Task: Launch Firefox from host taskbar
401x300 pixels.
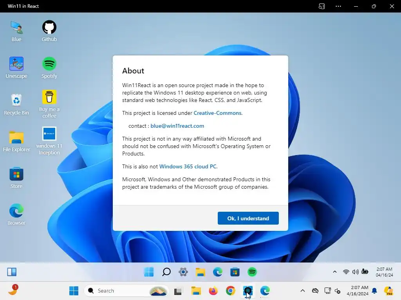Action: pyautogui.click(x=213, y=291)
